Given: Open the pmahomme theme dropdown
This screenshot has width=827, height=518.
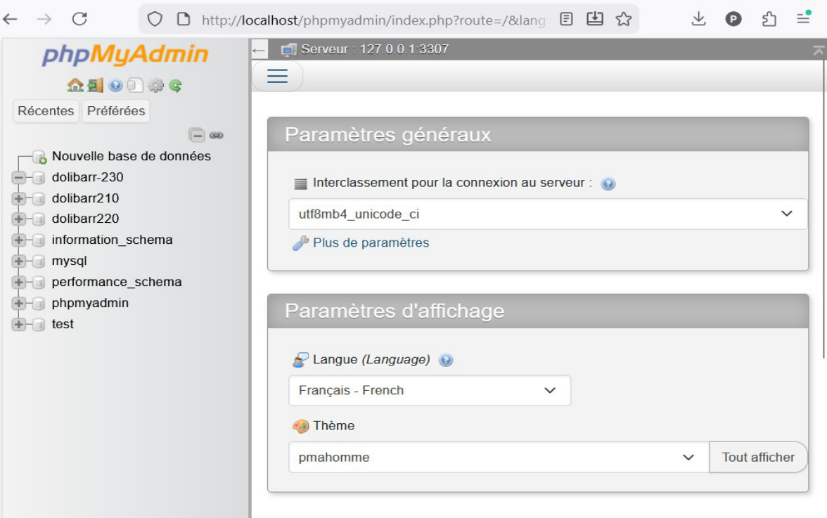Looking at the screenshot, I should pos(499,458).
